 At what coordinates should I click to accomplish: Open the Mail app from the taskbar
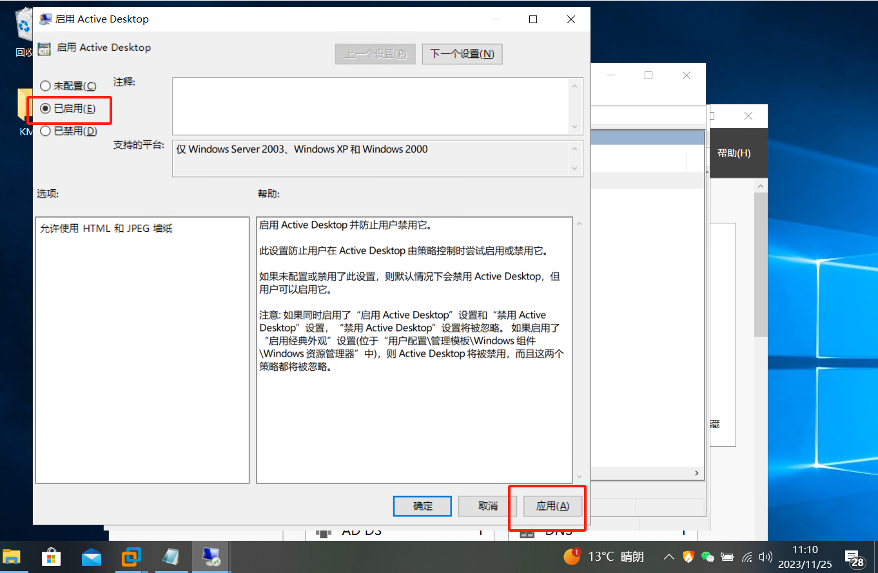(x=92, y=557)
